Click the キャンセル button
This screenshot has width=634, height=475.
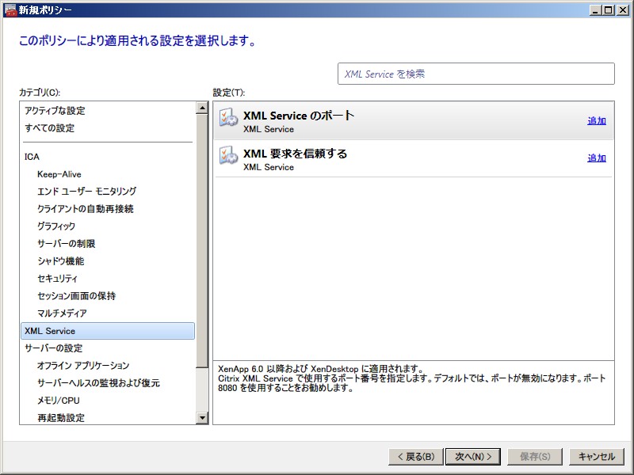(596, 457)
